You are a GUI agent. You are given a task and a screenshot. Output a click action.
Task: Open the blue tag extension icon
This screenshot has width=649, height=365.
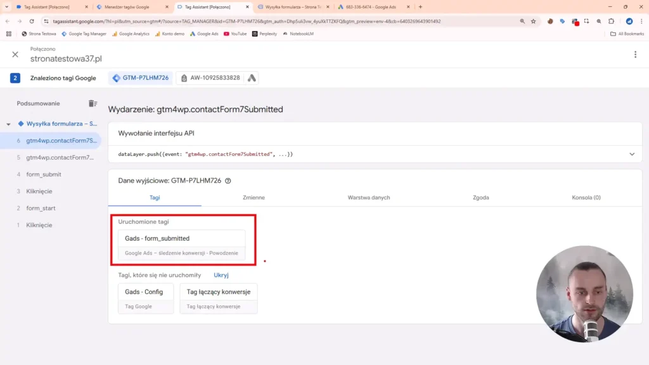pyautogui.click(x=562, y=21)
